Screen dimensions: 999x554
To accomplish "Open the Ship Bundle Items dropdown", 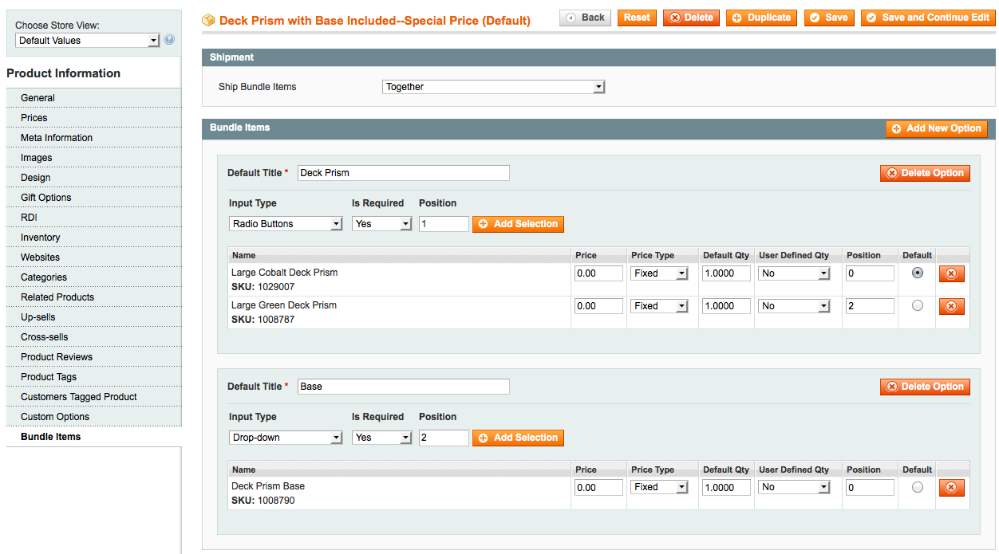I will [x=494, y=87].
